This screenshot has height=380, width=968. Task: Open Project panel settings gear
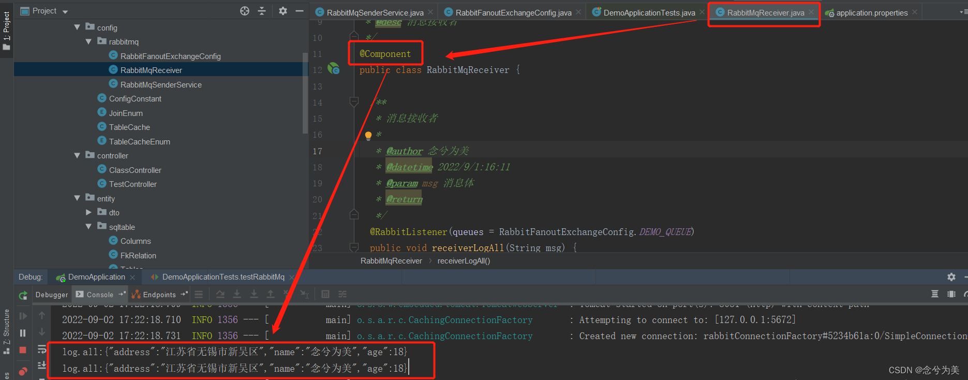pyautogui.click(x=283, y=11)
